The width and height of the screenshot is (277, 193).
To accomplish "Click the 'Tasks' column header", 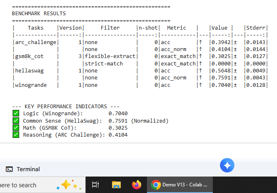I will pos(36,28).
